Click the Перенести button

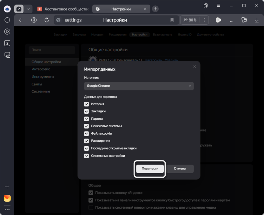[x=150, y=168]
